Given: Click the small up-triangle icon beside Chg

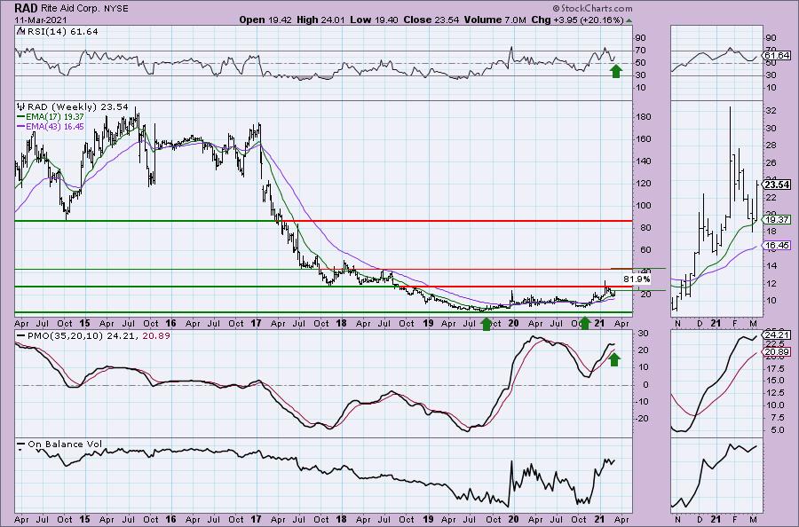Looking at the screenshot, I should 629,21.
